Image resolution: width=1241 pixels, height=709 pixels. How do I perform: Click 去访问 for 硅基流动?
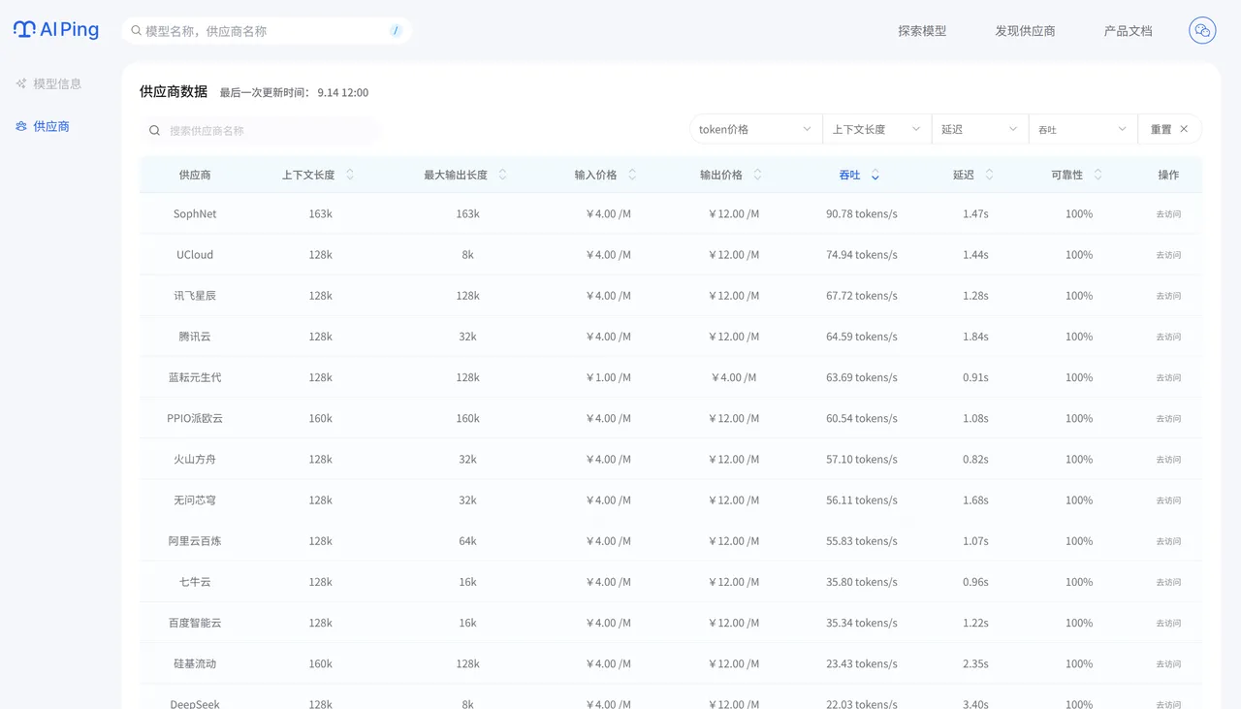pyautogui.click(x=1168, y=664)
